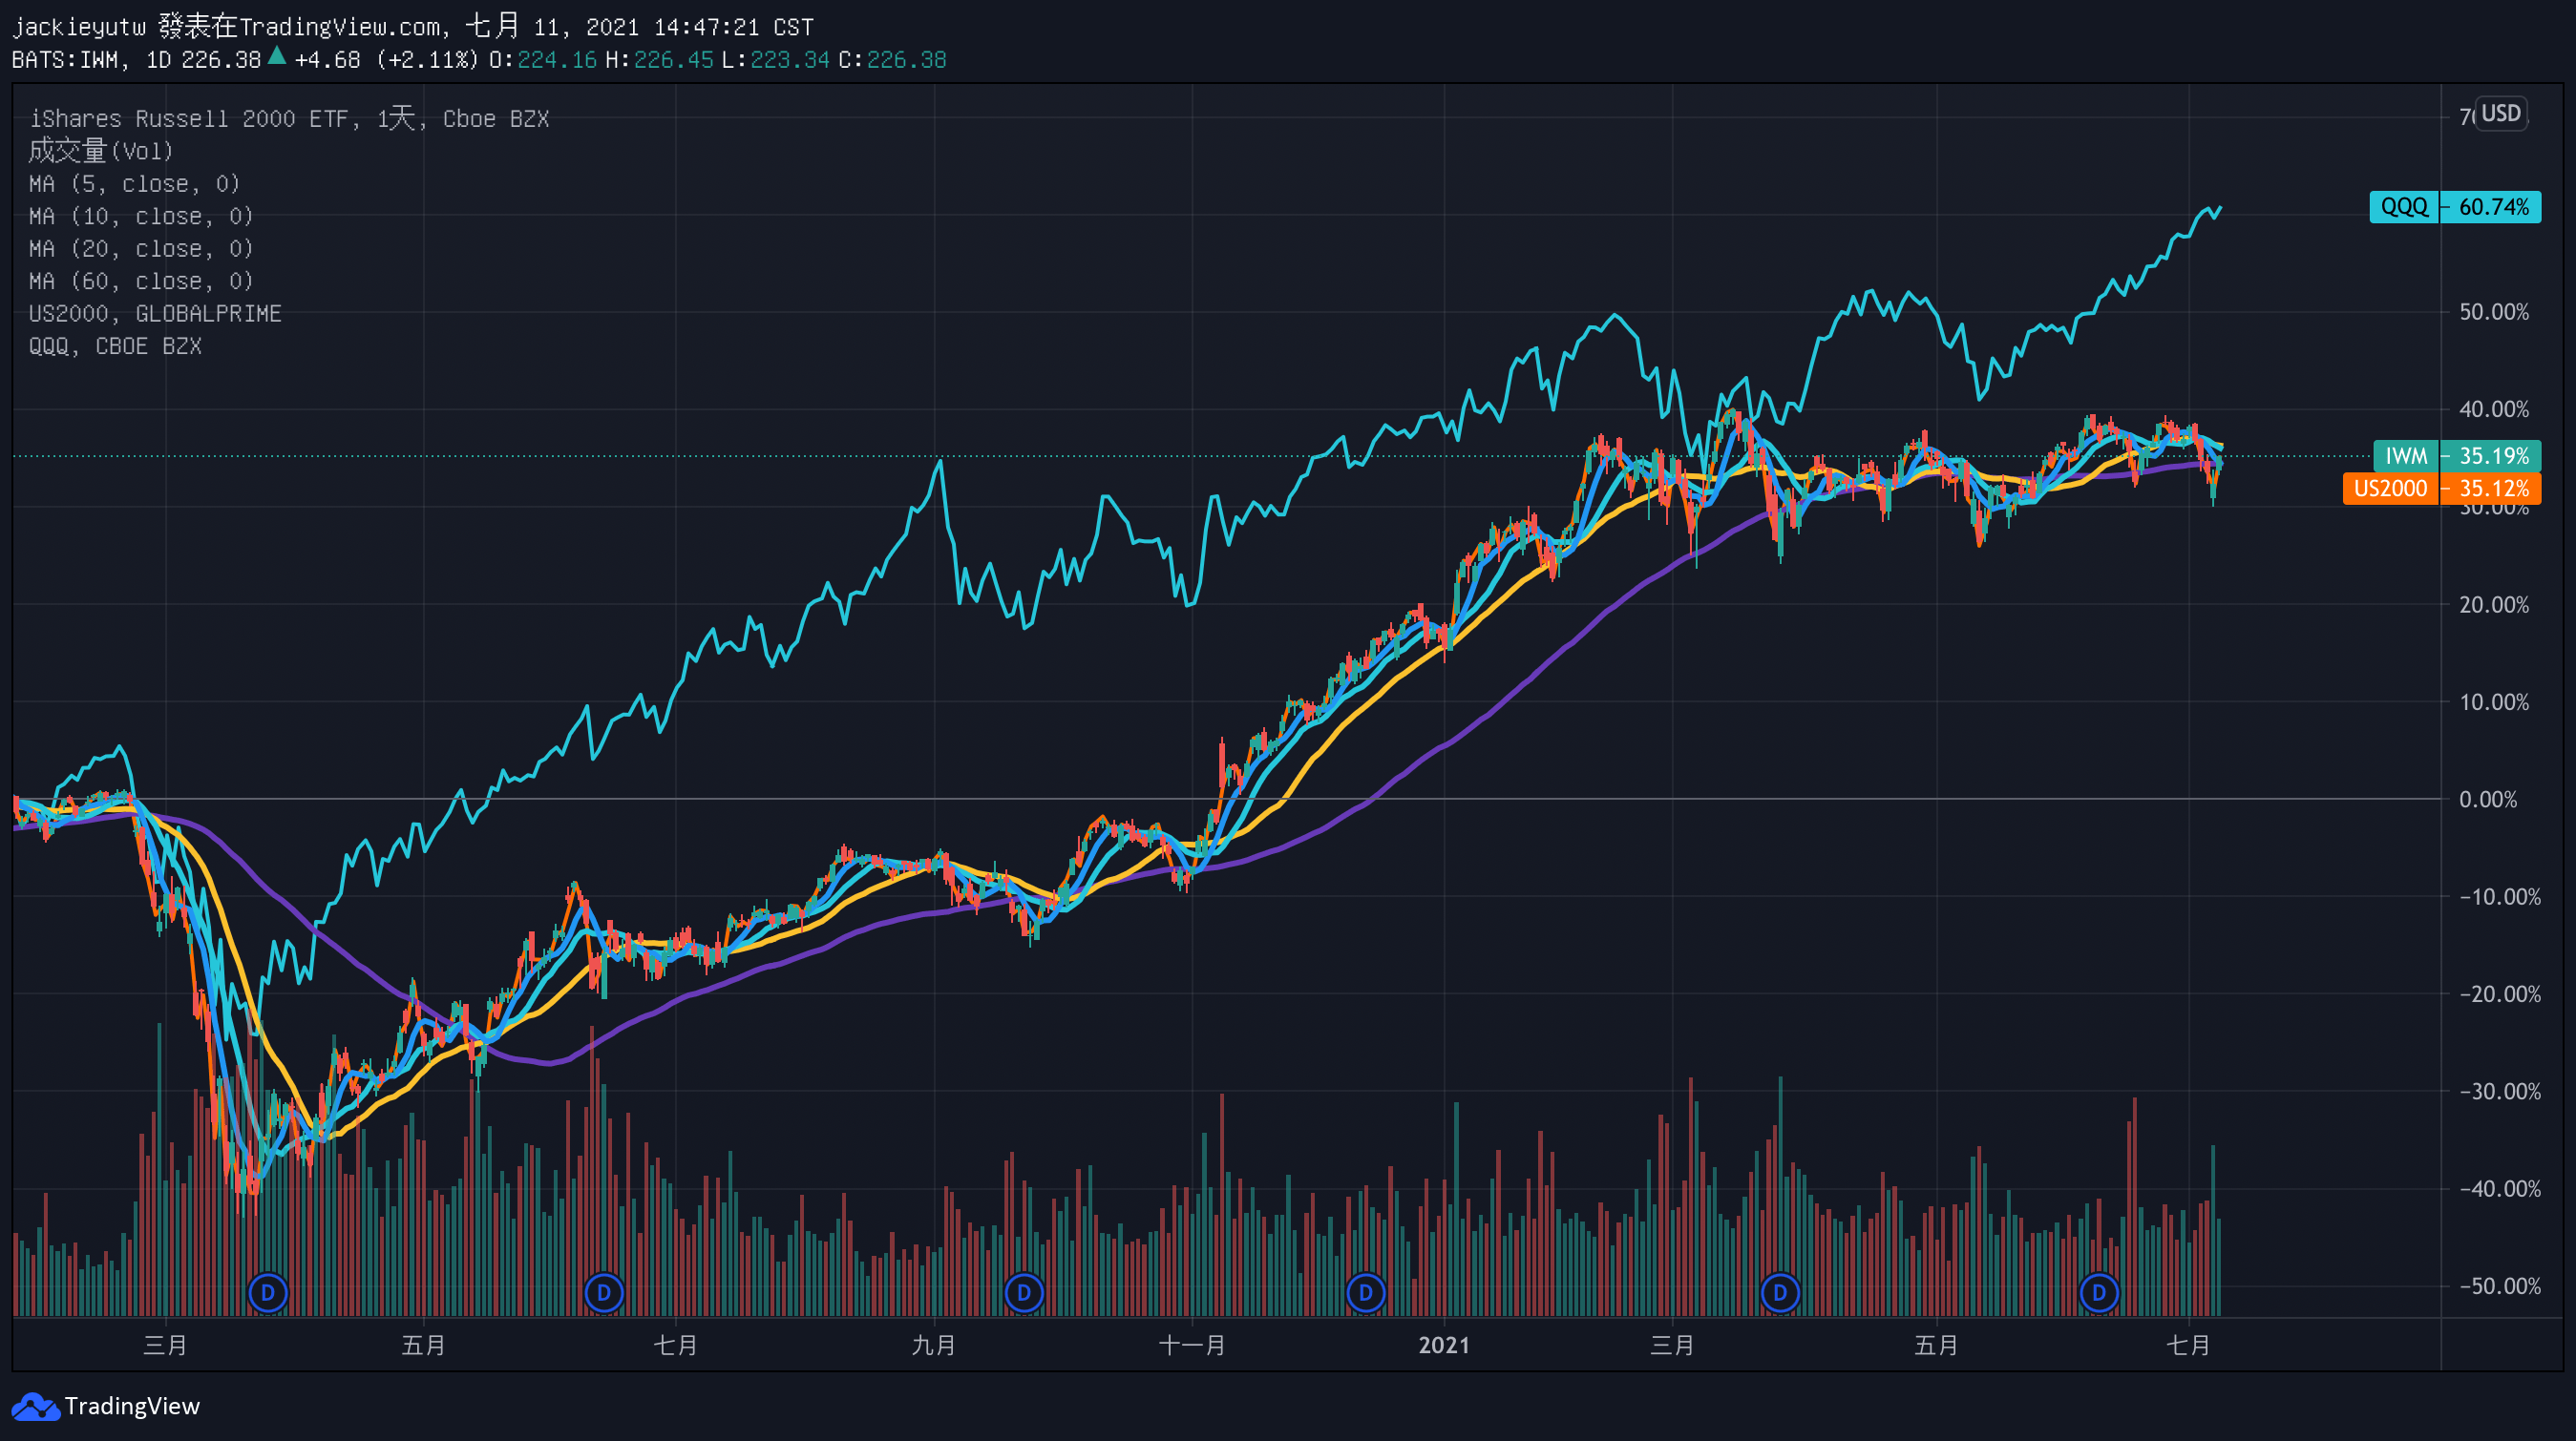Click the first dividend D marker near March 2020
2576x1441 pixels.
267,1292
